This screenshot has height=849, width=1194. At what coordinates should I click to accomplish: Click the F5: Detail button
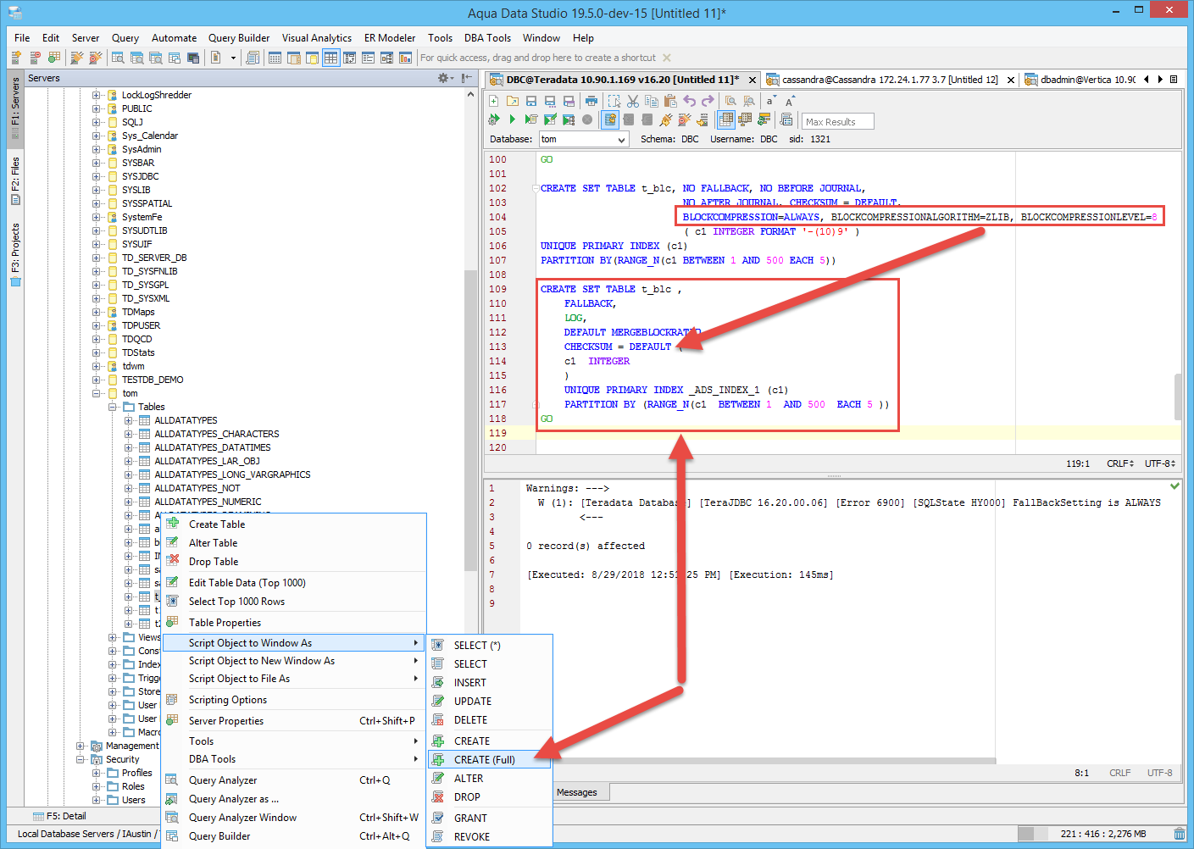tap(59, 817)
